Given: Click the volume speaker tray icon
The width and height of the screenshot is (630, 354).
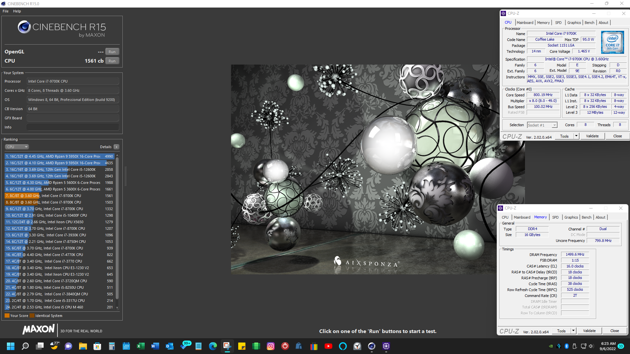Looking at the screenshot, I should 591,346.
